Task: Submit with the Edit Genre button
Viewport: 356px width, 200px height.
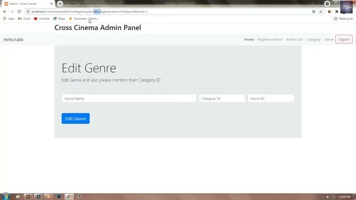Action: pos(76,118)
